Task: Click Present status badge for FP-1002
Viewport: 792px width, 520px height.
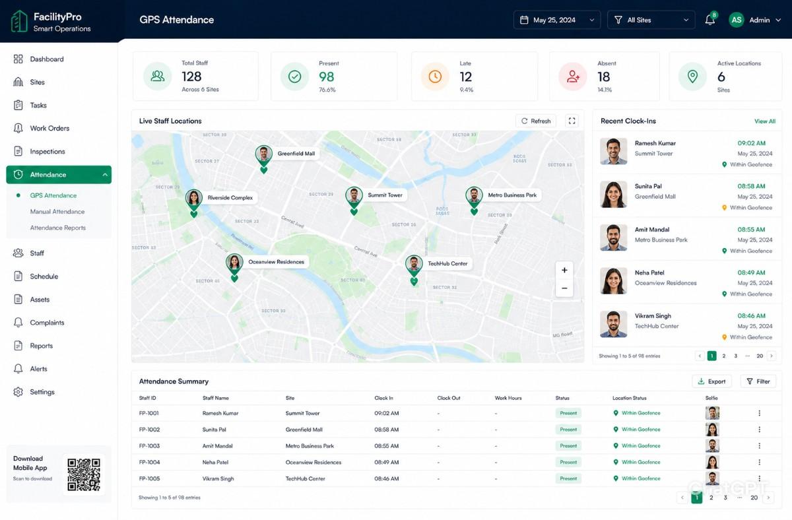Action: tap(568, 430)
